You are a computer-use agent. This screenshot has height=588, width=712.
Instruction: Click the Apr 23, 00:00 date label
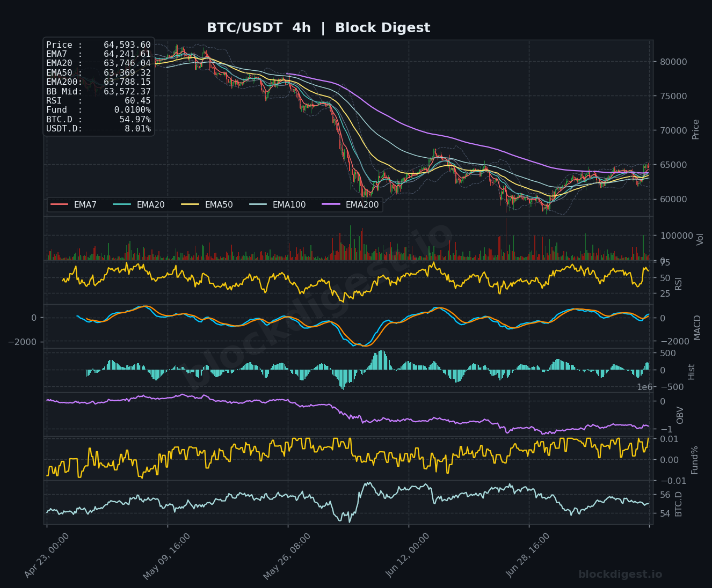[46, 556]
